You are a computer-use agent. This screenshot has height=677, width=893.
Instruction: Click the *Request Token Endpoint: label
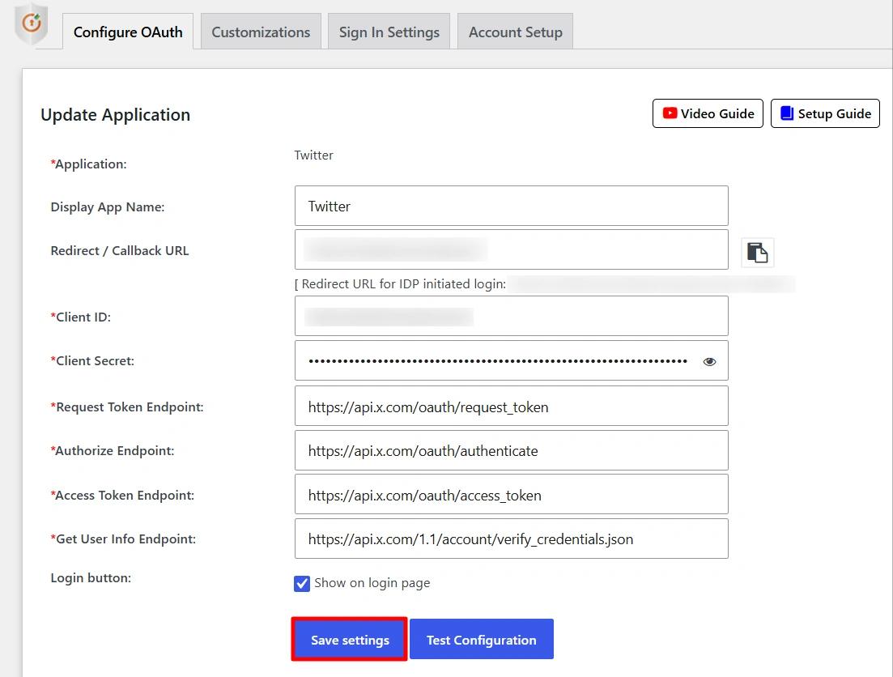[127, 407]
